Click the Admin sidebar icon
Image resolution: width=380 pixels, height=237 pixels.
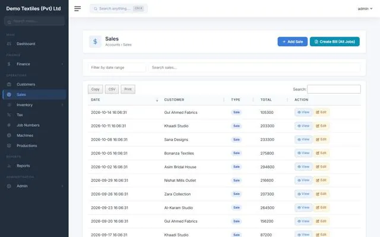coord(9,186)
